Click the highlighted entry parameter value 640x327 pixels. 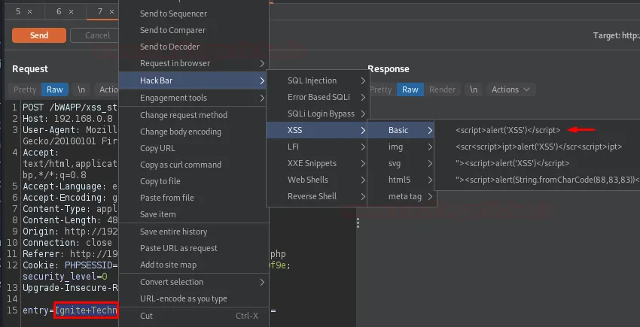coord(86,310)
